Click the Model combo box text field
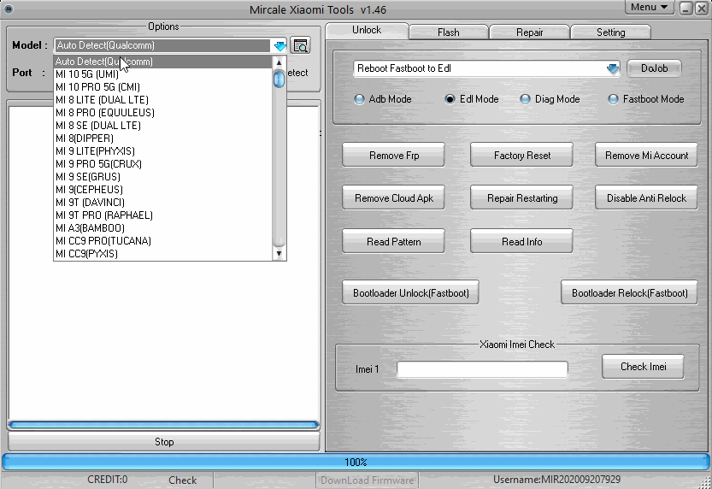The height and width of the screenshot is (489, 712). coord(162,45)
